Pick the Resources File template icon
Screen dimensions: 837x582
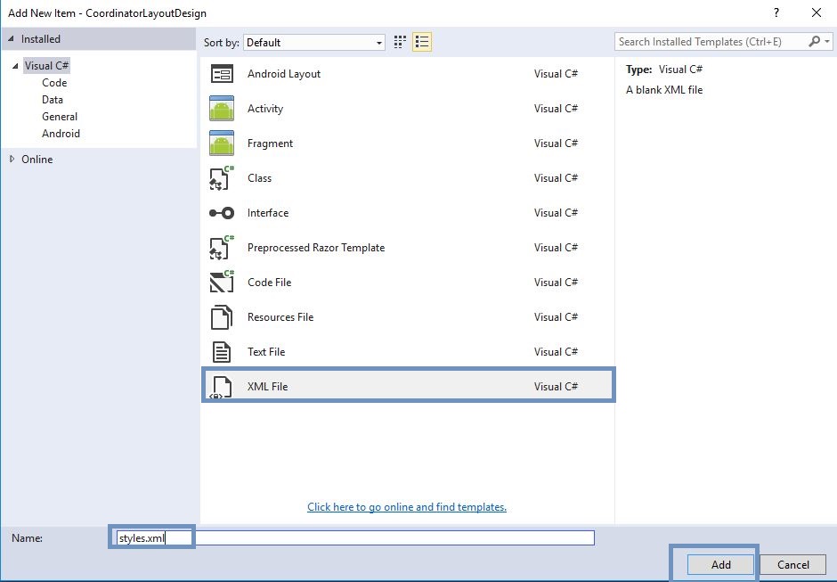click(222, 317)
